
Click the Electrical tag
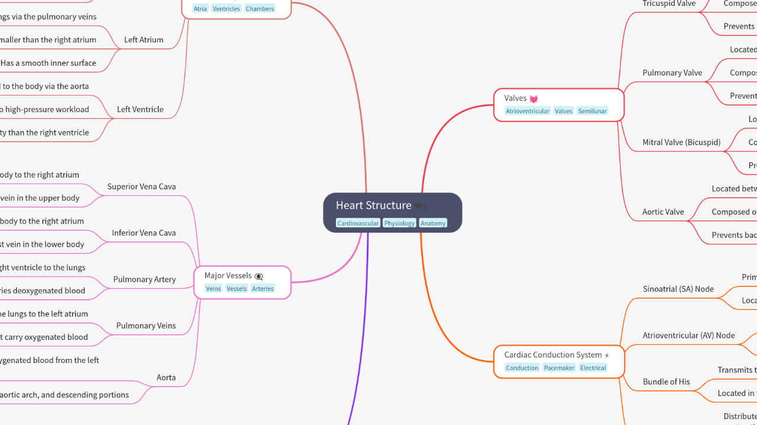tap(593, 368)
